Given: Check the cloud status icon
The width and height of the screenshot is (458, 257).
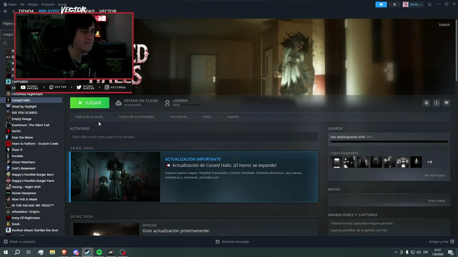Looking at the screenshot, I should pos(118,103).
